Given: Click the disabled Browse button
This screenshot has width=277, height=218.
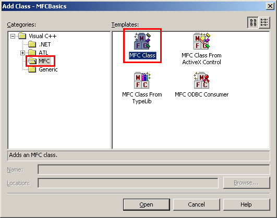Looking at the screenshot, I should [x=246, y=183].
